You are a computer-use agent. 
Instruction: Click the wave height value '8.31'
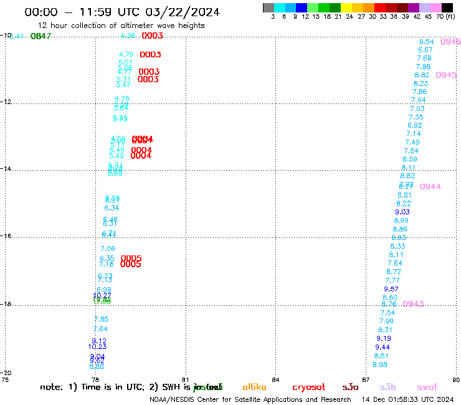385,330
